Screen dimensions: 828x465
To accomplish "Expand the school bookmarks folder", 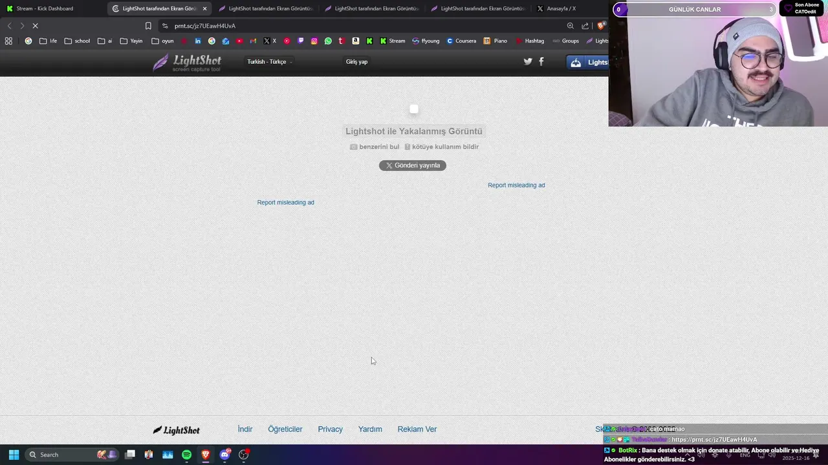I will click(77, 41).
